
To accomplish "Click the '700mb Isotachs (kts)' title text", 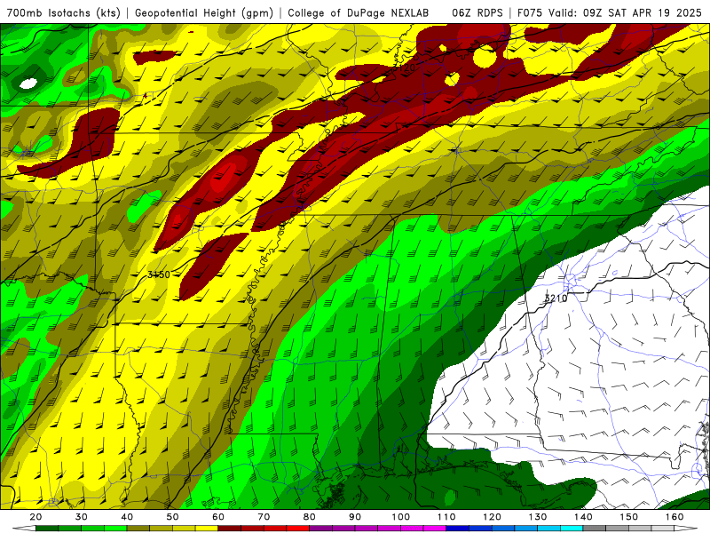I will coord(63,13).
